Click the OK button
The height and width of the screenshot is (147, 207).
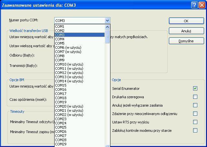click(x=186, y=21)
